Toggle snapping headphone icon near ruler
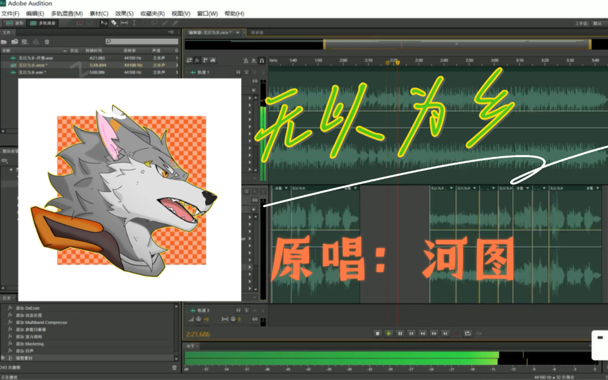The height and width of the screenshot is (380, 608). coord(262,60)
